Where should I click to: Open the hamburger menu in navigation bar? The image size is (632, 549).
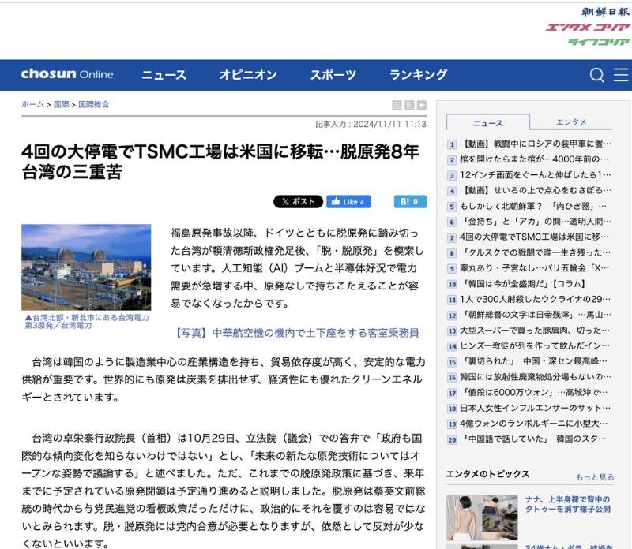pyautogui.click(x=621, y=75)
